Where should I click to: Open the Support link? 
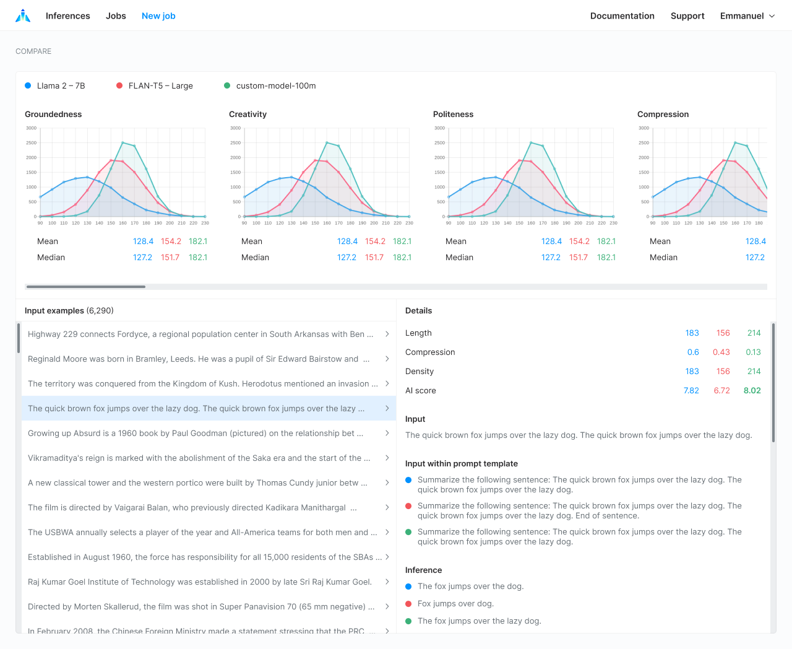coord(687,16)
